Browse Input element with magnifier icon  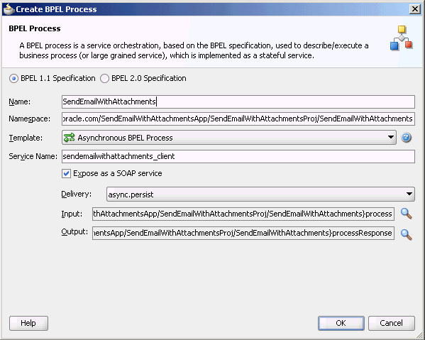pos(407,214)
